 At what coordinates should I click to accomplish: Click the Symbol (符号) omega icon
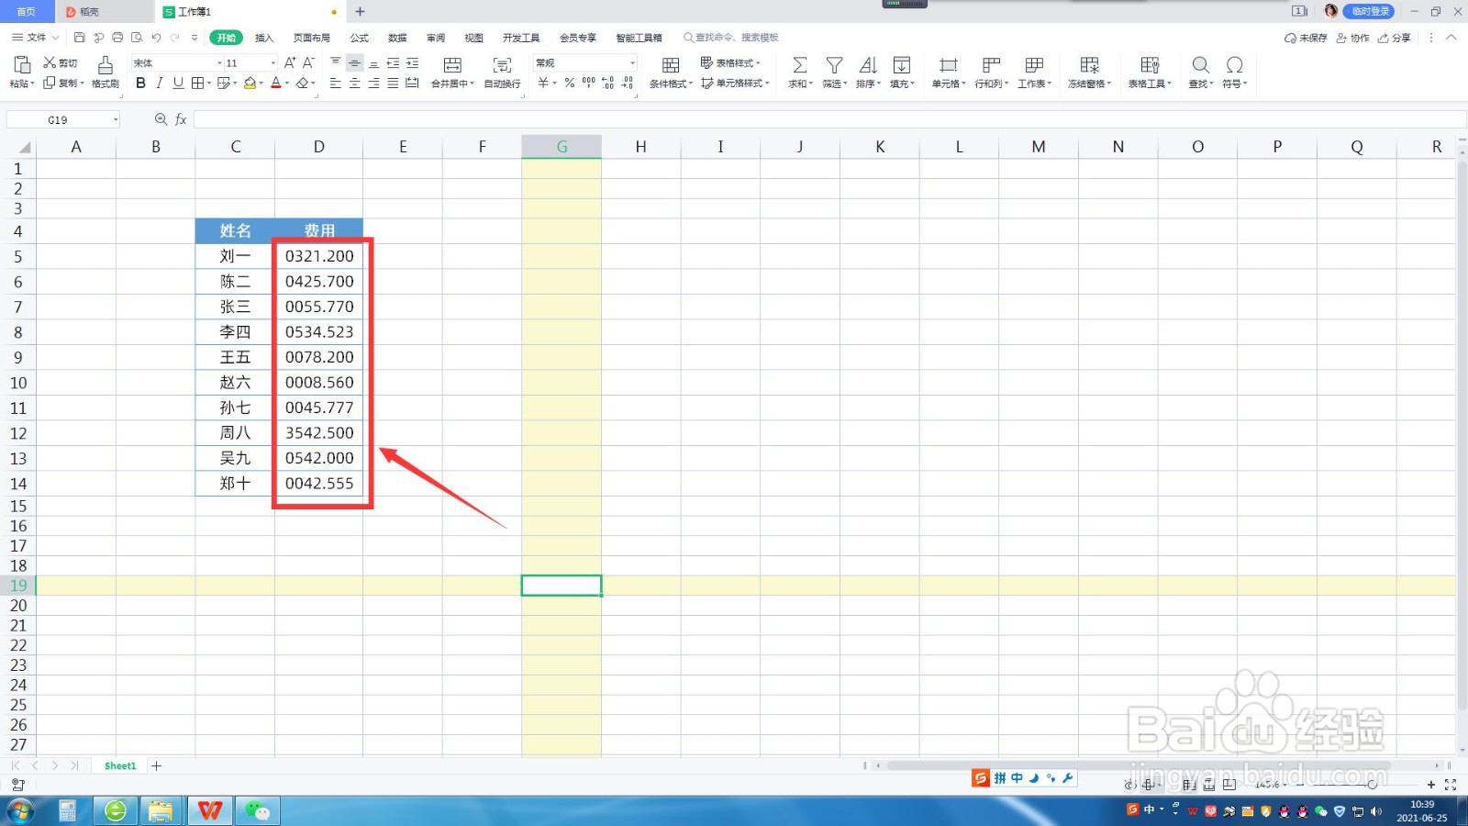(1235, 65)
